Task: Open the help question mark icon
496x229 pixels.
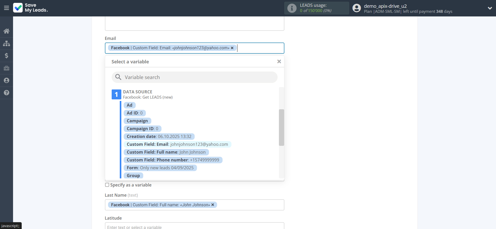Action: pos(7,93)
